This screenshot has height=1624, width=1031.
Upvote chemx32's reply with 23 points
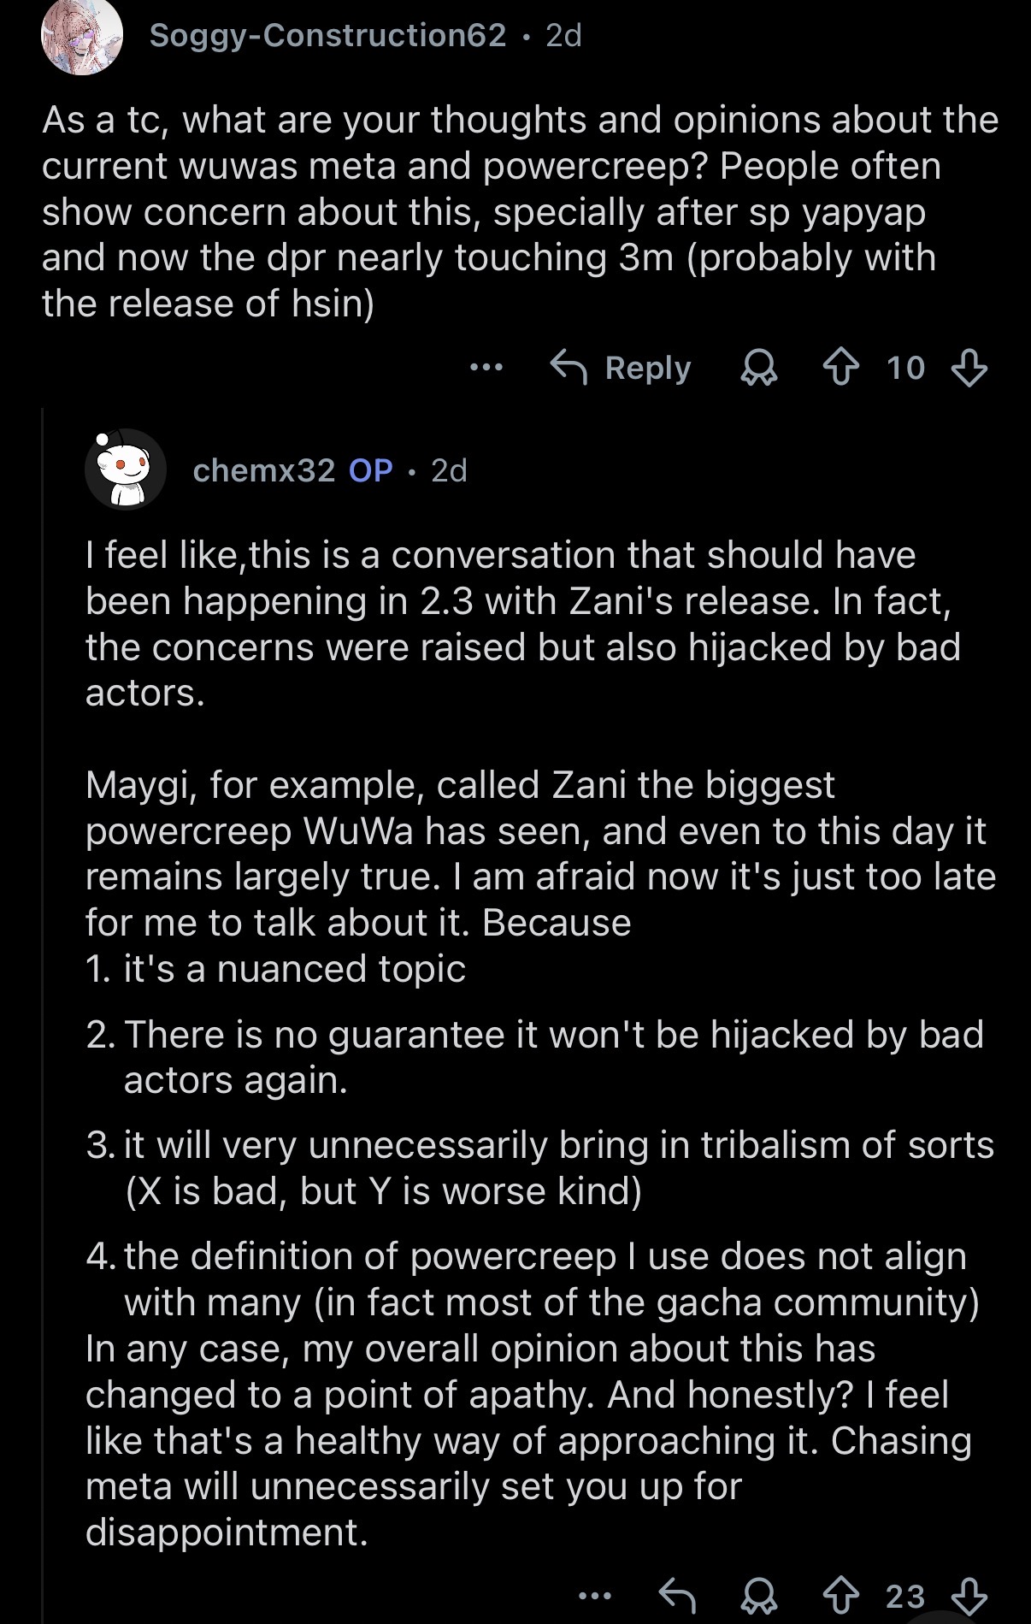pyautogui.click(x=840, y=1596)
